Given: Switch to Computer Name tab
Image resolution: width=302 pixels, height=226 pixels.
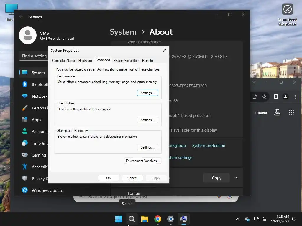Looking at the screenshot, I should click(x=64, y=61).
